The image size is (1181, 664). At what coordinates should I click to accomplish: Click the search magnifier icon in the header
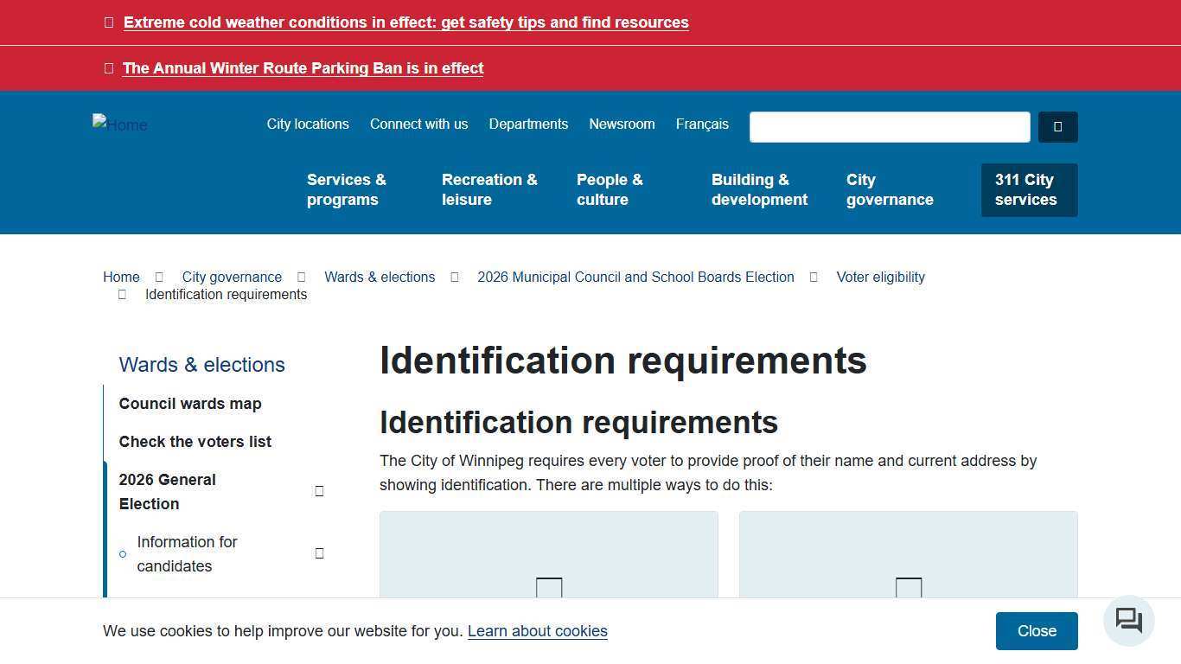(1058, 126)
